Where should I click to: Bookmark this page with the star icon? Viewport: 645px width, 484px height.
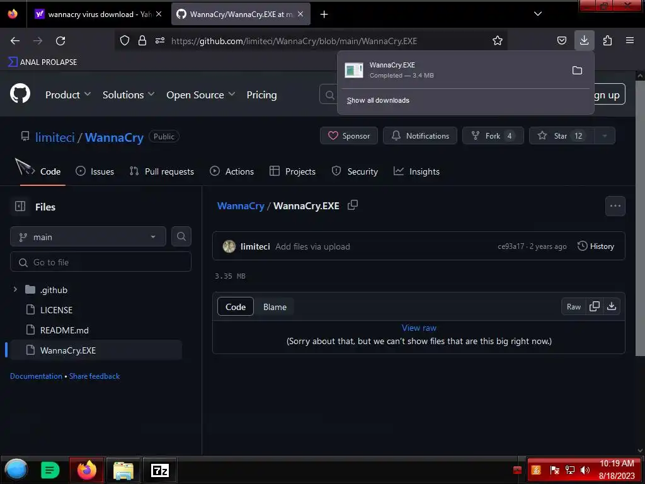pos(498,40)
